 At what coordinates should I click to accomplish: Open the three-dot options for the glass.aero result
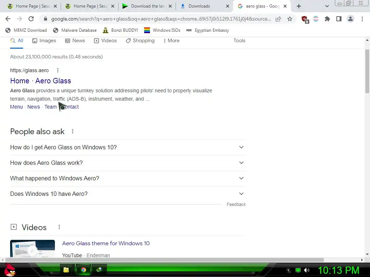[x=58, y=70]
